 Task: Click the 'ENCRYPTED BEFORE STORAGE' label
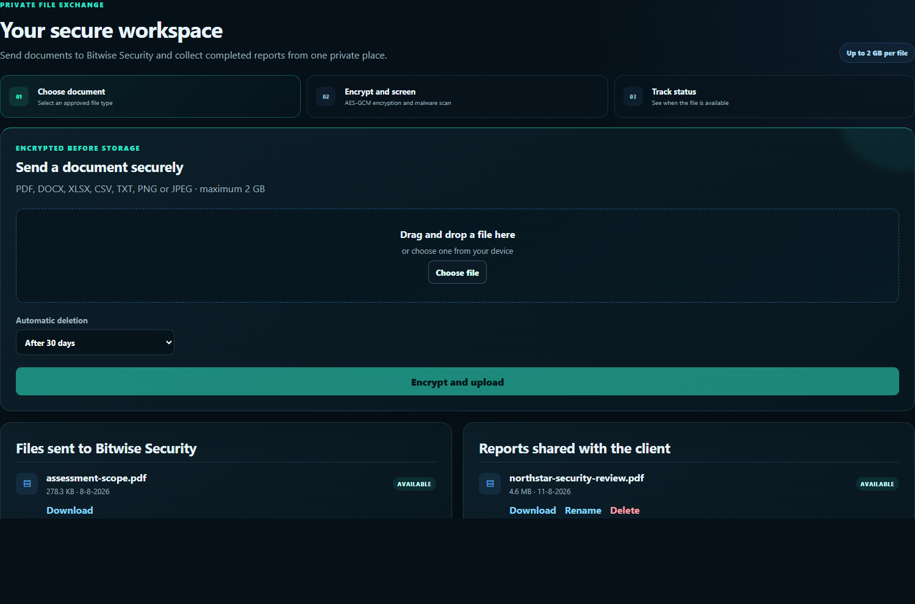tap(78, 148)
